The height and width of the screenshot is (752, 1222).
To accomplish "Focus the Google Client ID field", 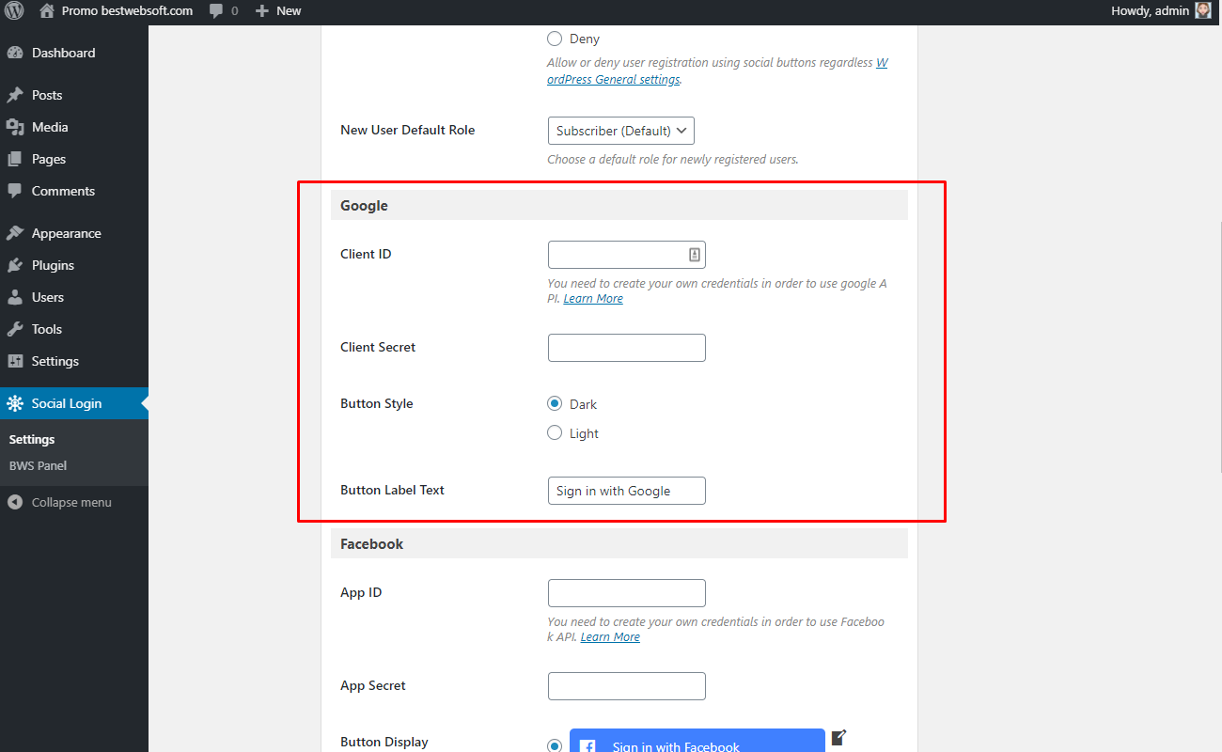I will pyautogui.click(x=627, y=255).
